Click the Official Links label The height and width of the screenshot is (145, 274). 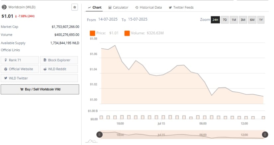click(10, 50)
